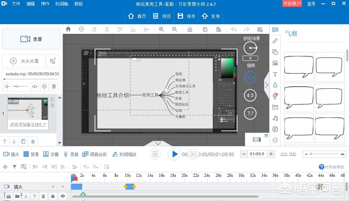Toggle the eye visibility icon on timeline track
The width and height of the screenshot is (349, 201).
(63, 196)
